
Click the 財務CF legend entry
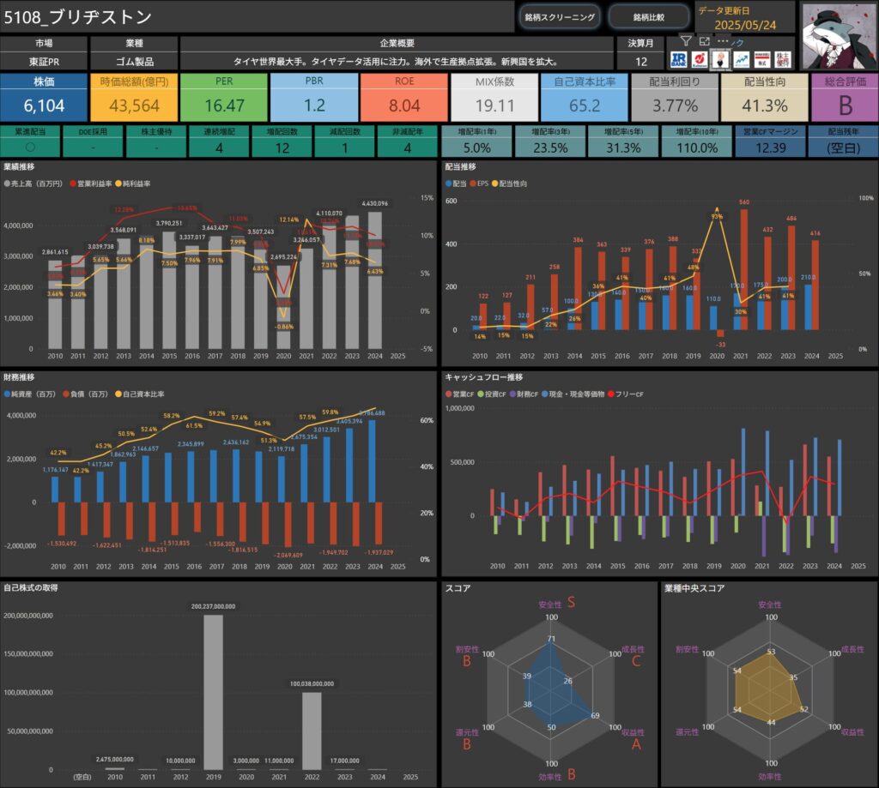(x=524, y=394)
